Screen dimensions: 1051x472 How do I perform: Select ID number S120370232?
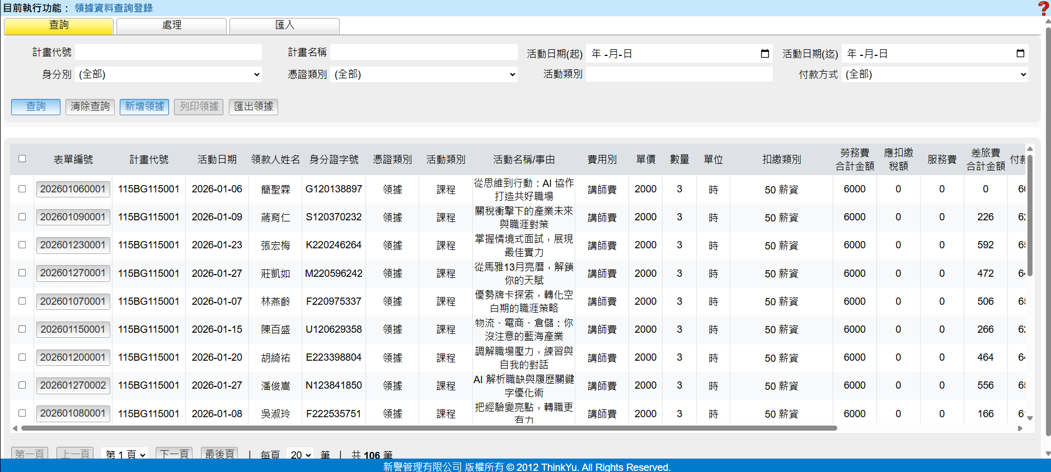[334, 217]
